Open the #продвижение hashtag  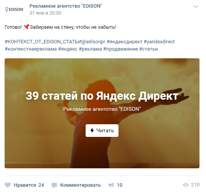tap(121, 49)
